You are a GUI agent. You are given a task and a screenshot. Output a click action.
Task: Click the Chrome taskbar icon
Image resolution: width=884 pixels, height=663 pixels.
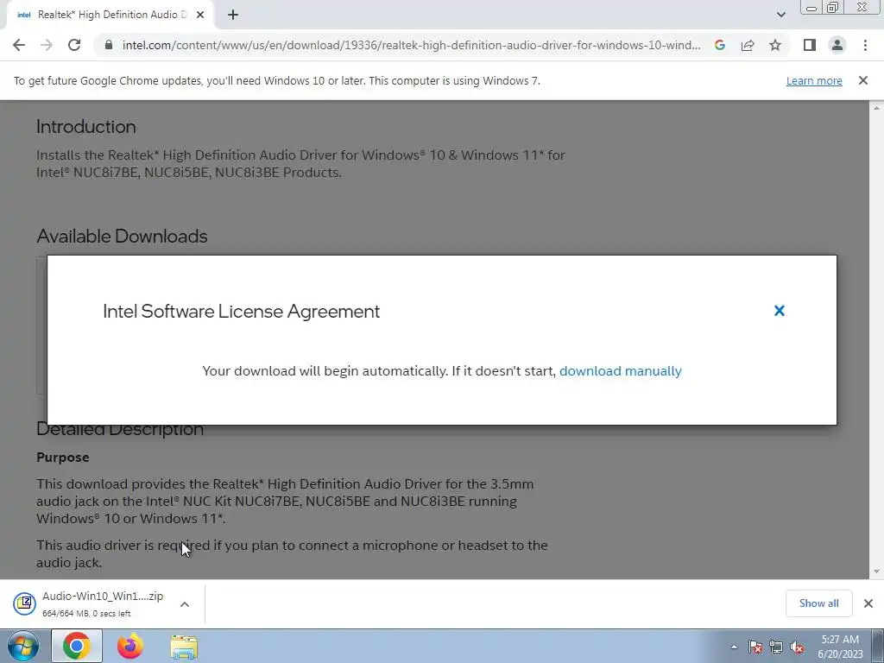point(77,646)
